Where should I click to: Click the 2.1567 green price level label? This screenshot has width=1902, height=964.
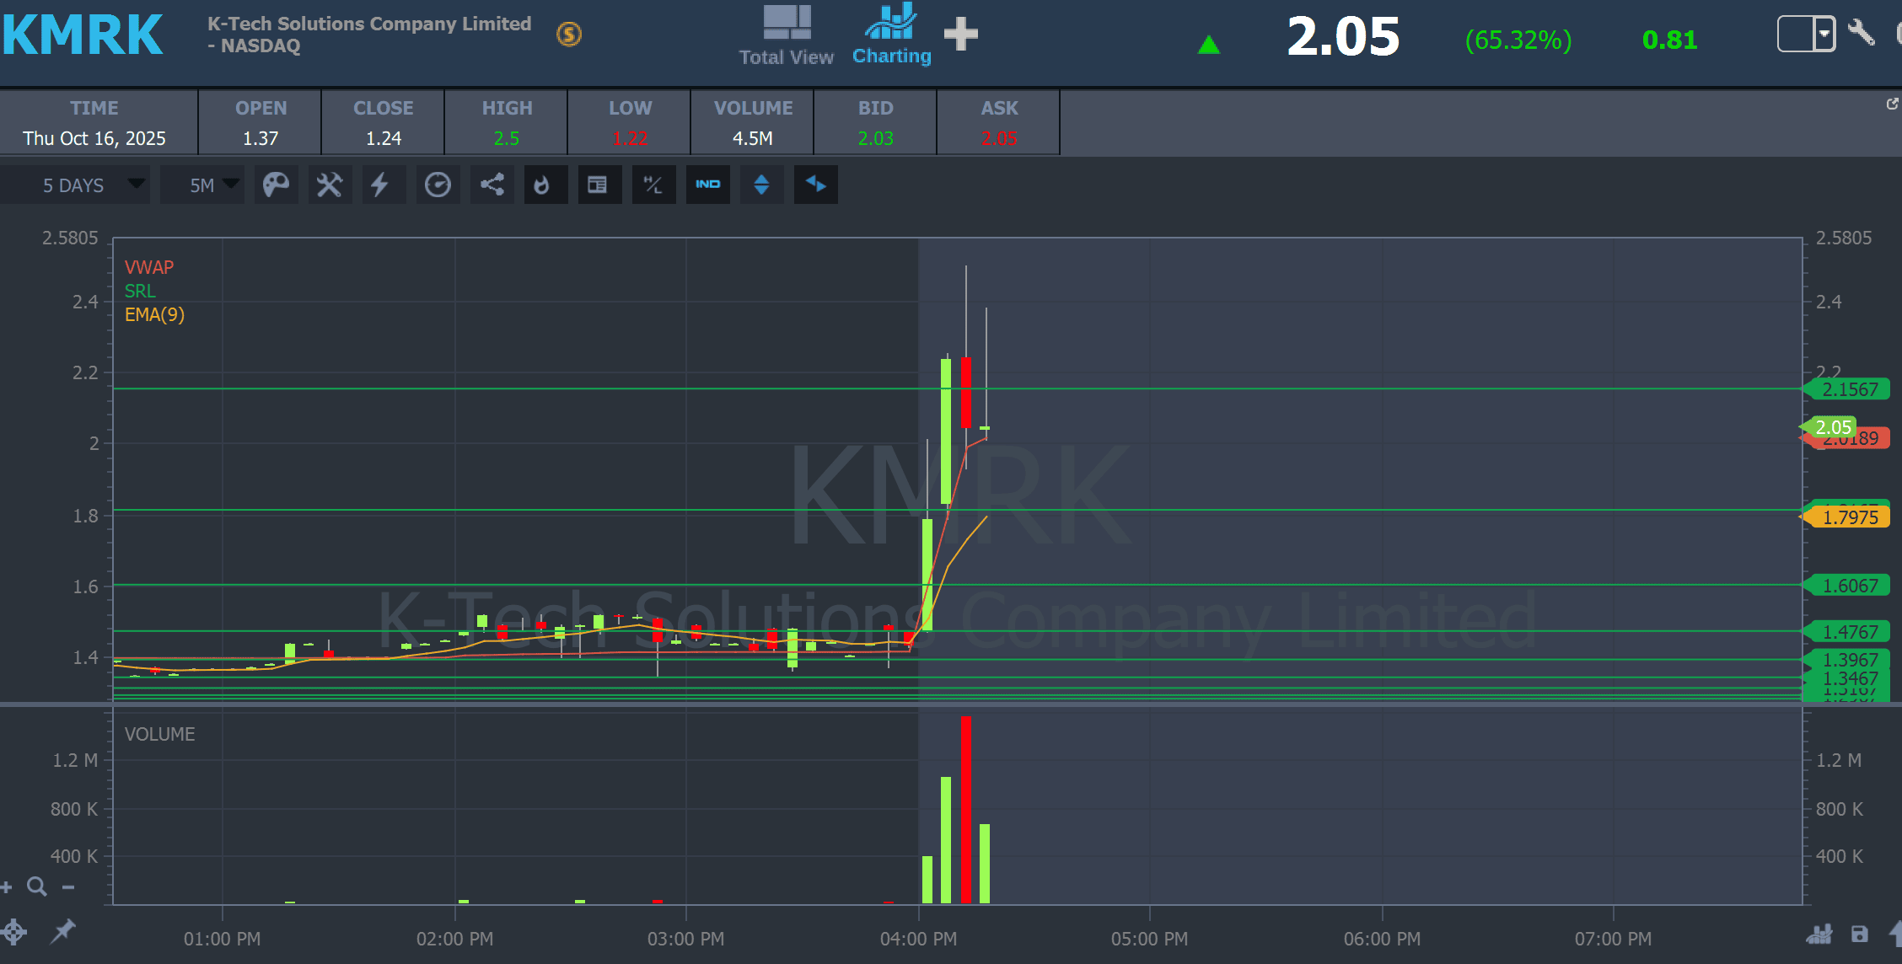click(1849, 389)
